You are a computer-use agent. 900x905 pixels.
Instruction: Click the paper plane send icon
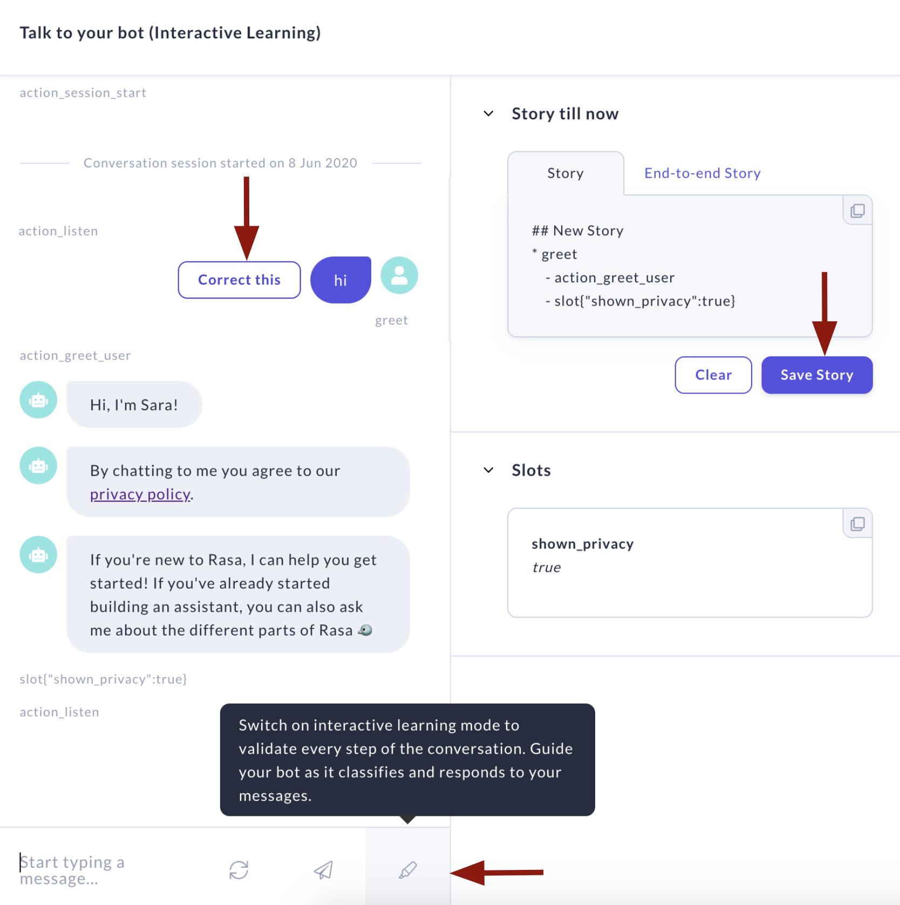point(324,869)
